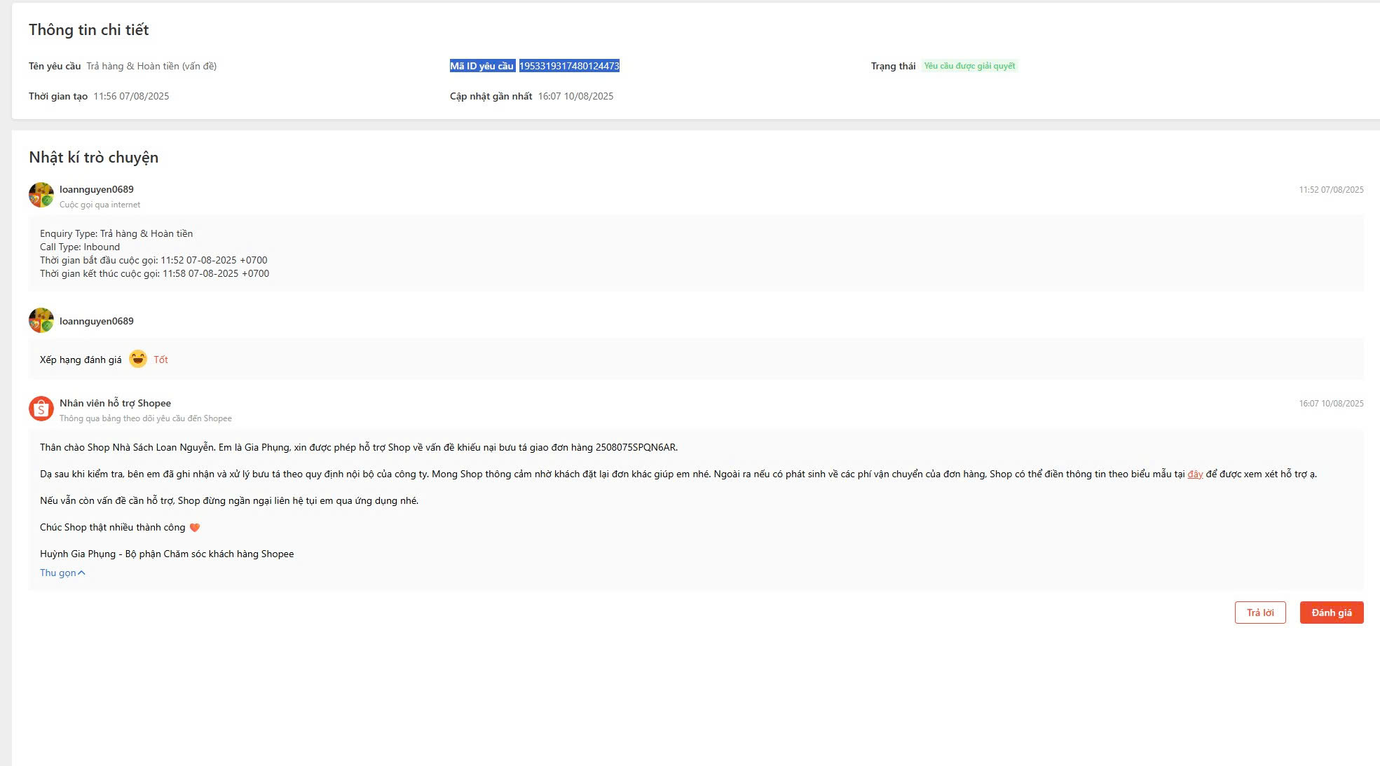Click loannguyen0689 avatar above the rating row

[x=41, y=320]
